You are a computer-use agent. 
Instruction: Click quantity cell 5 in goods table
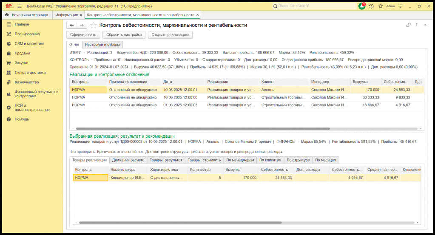pos(205,178)
